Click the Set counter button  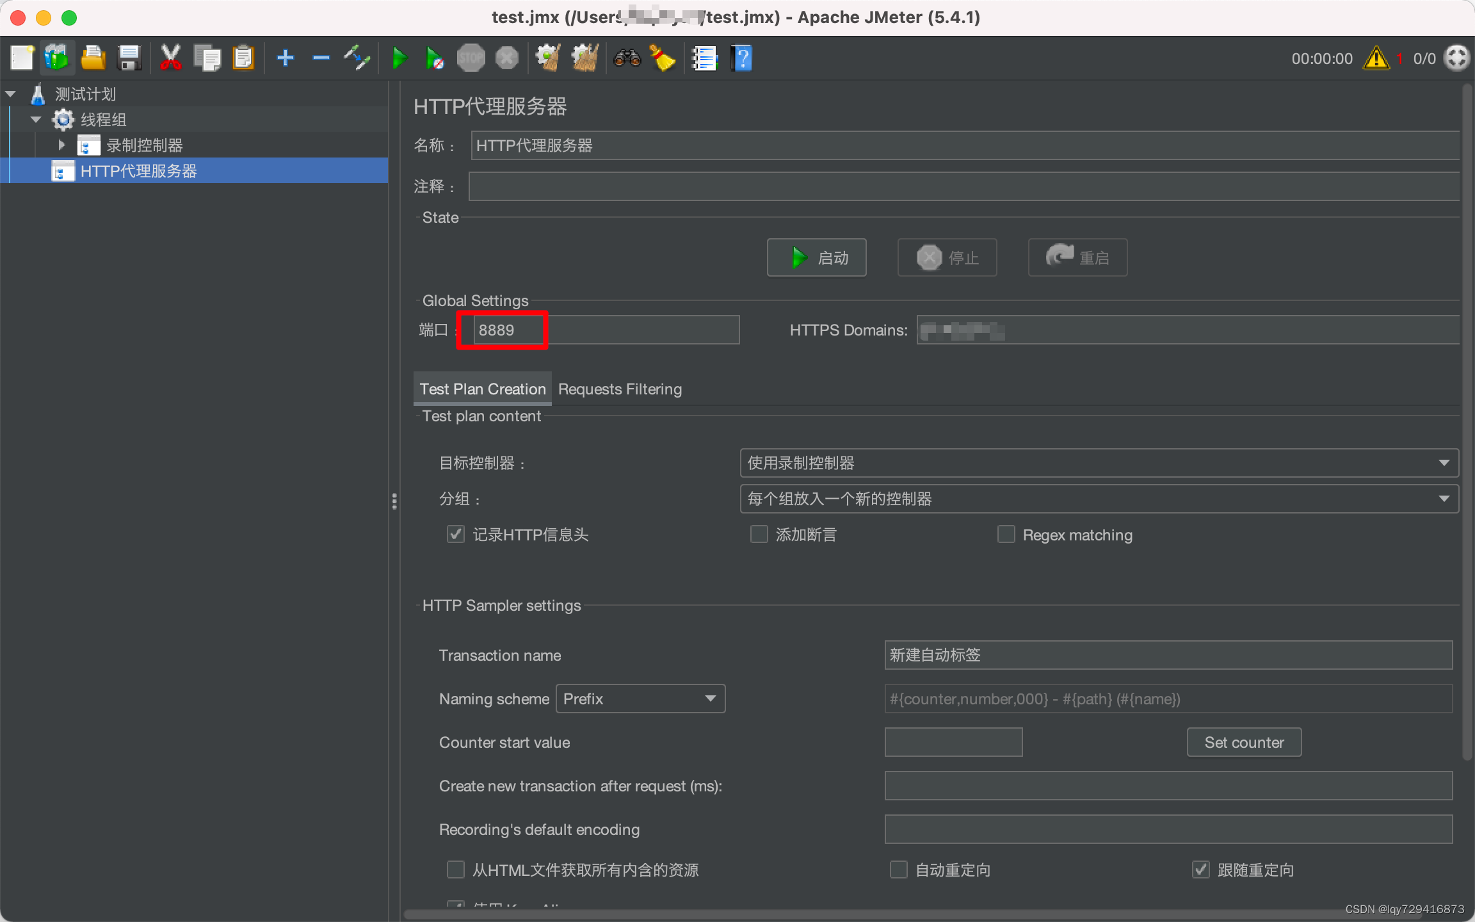coord(1244,742)
